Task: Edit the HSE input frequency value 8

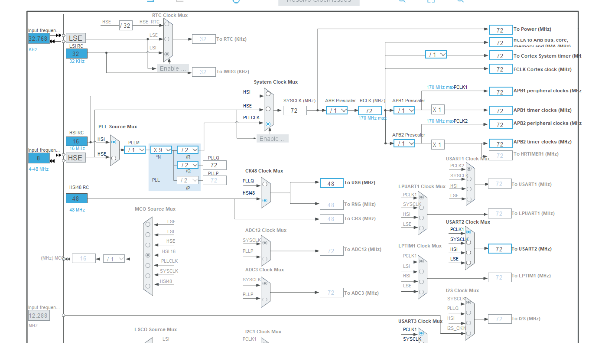Action: (x=38, y=158)
